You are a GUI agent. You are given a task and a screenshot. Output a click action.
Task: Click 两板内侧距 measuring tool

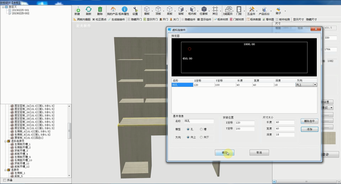pos(82,19)
